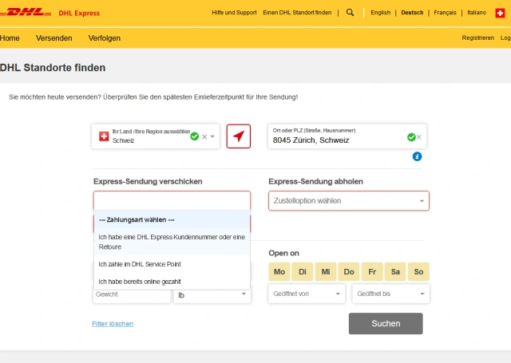511x363 pixels.
Task: Clear the selected country Schweiz
Action: pyautogui.click(x=204, y=136)
